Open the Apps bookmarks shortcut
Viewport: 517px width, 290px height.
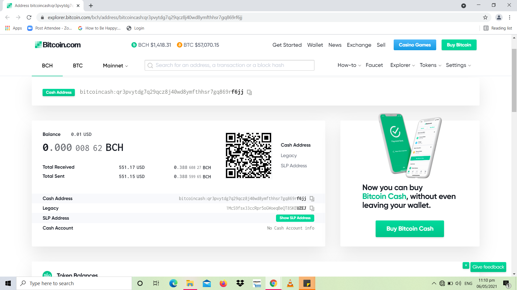13,28
